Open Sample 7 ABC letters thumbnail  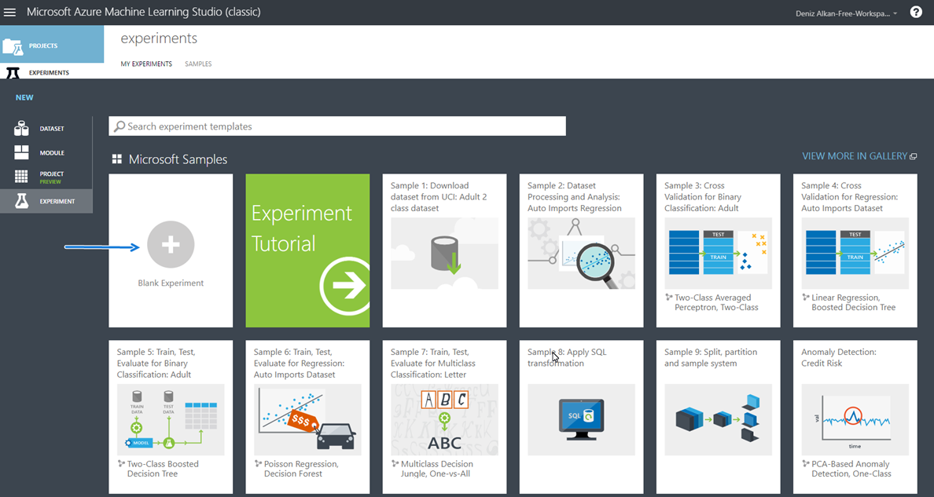click(444, 419)
